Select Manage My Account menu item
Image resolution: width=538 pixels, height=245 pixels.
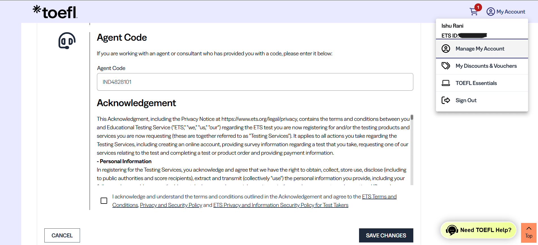pos(480,49)
